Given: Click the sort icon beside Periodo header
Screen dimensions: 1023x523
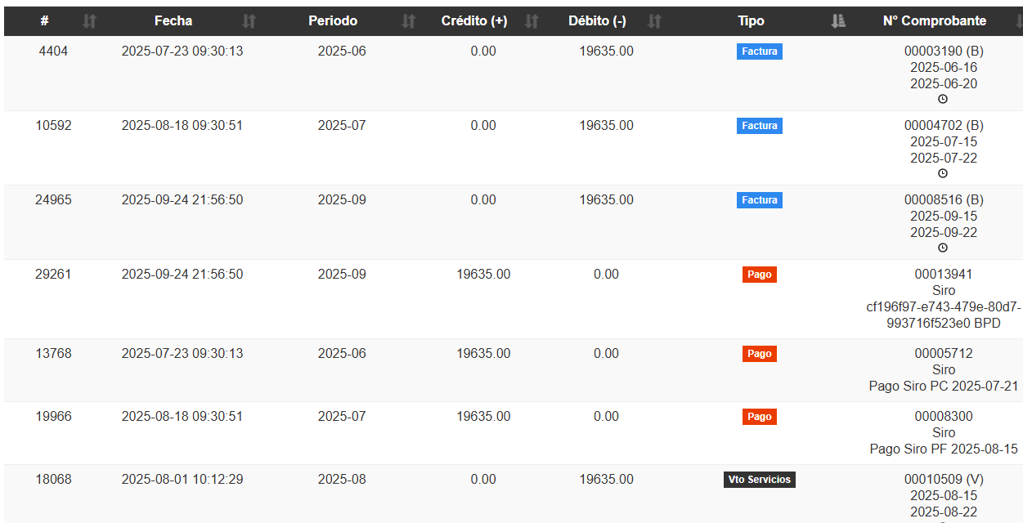Looking at the screenshot, I should tap(409, 22).
